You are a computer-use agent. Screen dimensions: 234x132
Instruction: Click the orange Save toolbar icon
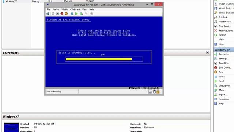click(66, 14)
